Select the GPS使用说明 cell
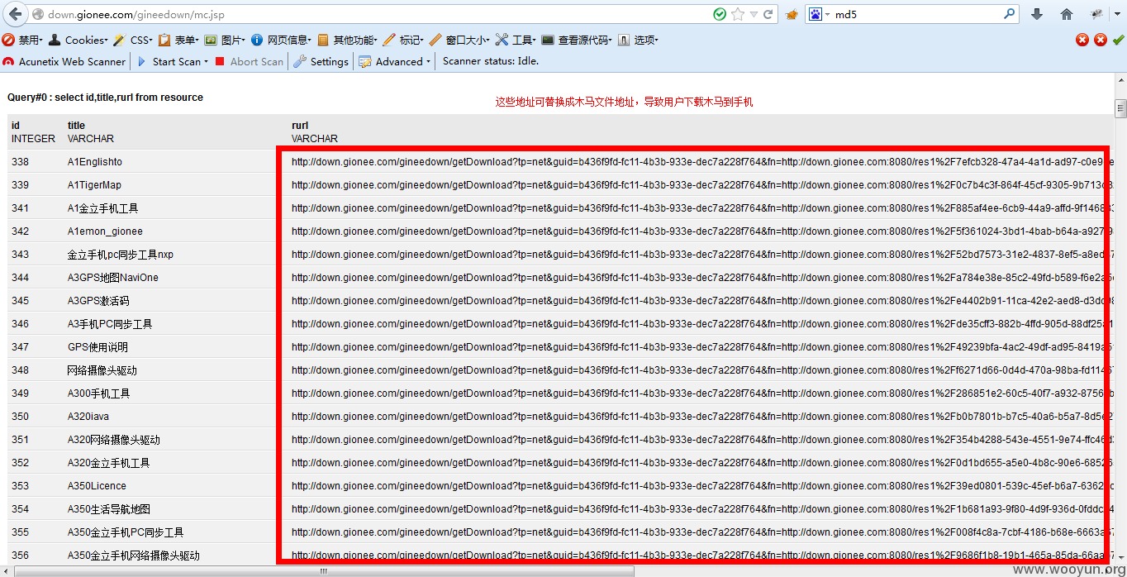Screen dimensions: 1127x577 point(97,347)
